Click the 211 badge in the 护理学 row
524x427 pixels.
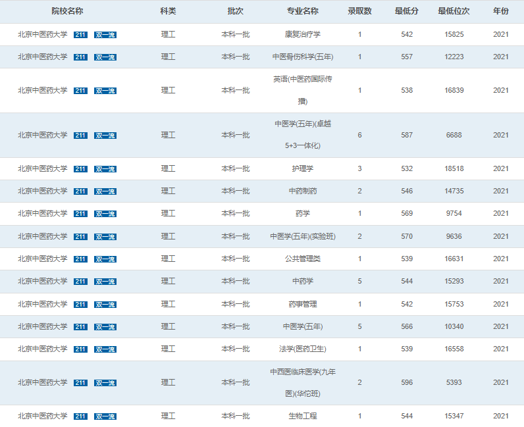click(80, 169)
